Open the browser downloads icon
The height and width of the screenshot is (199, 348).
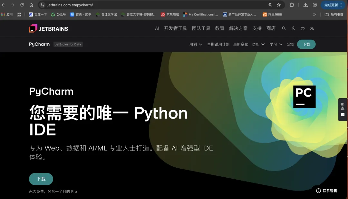coord(305,5)
